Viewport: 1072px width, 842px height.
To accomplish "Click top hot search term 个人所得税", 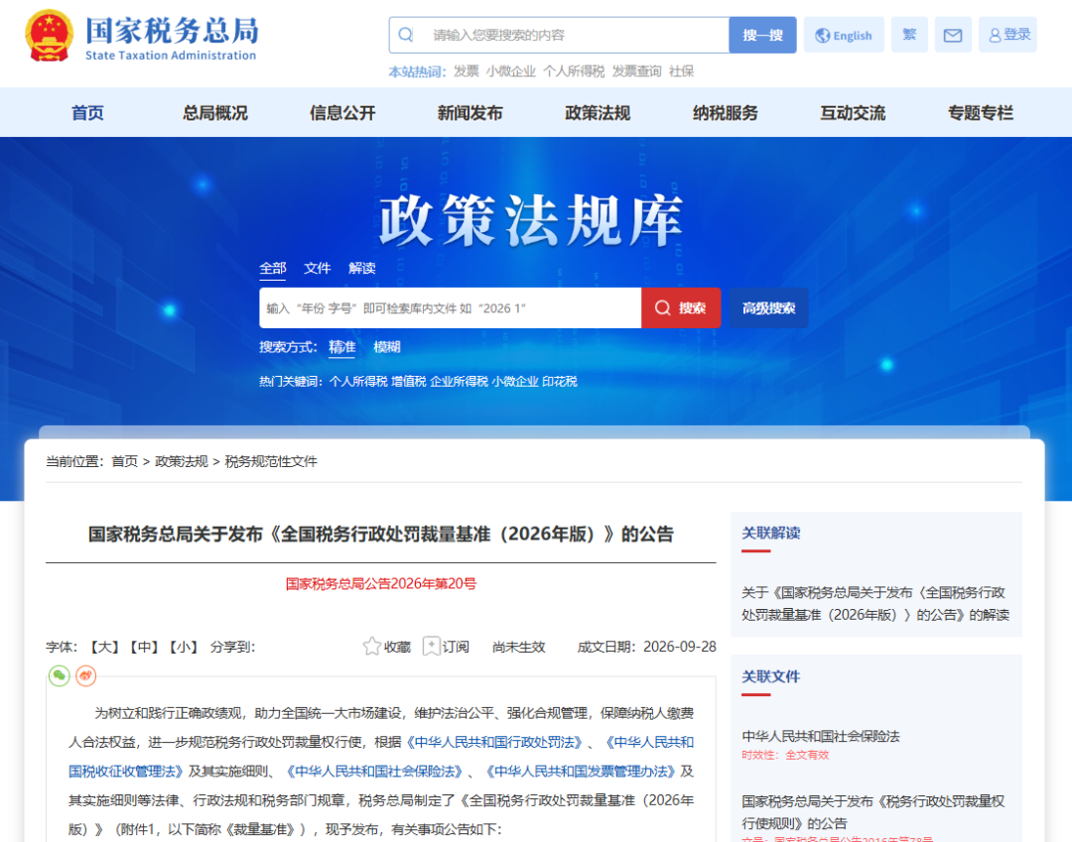I will (575, 71).
